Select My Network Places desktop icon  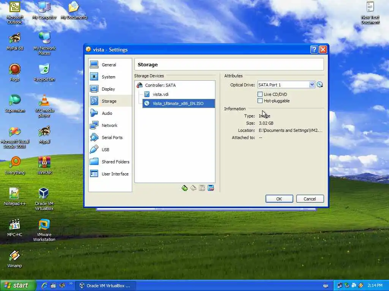[44, 44]
